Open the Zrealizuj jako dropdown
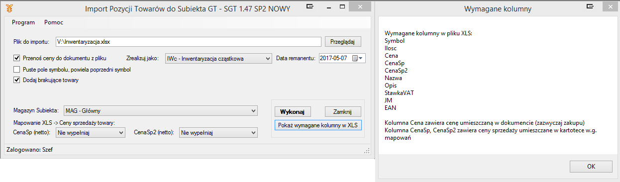 pos(218,59)
